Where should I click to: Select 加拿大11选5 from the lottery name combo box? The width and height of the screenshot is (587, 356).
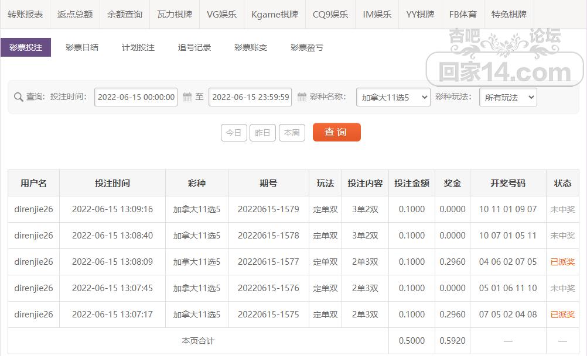click(x=393, y=97)
